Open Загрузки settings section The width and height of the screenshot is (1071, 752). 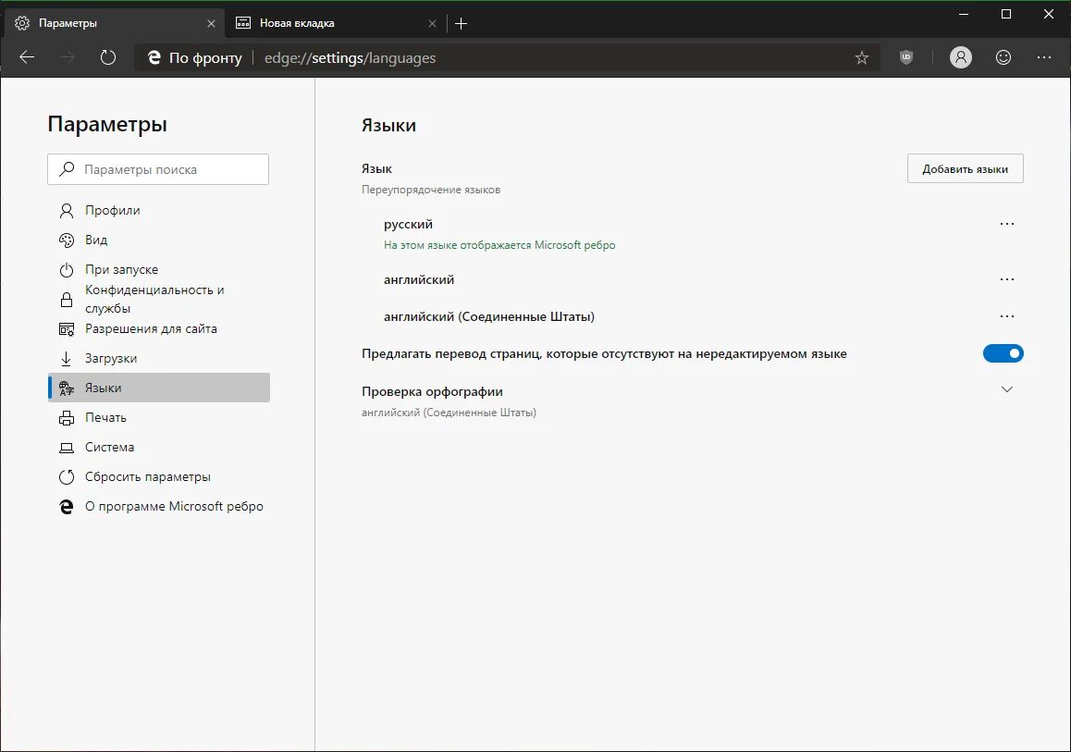[x=158, y=358]
